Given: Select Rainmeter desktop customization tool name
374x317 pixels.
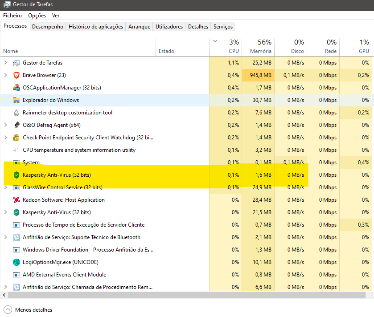Looking at the screenshot, I should pyautogui.click(x=67, y=113).
